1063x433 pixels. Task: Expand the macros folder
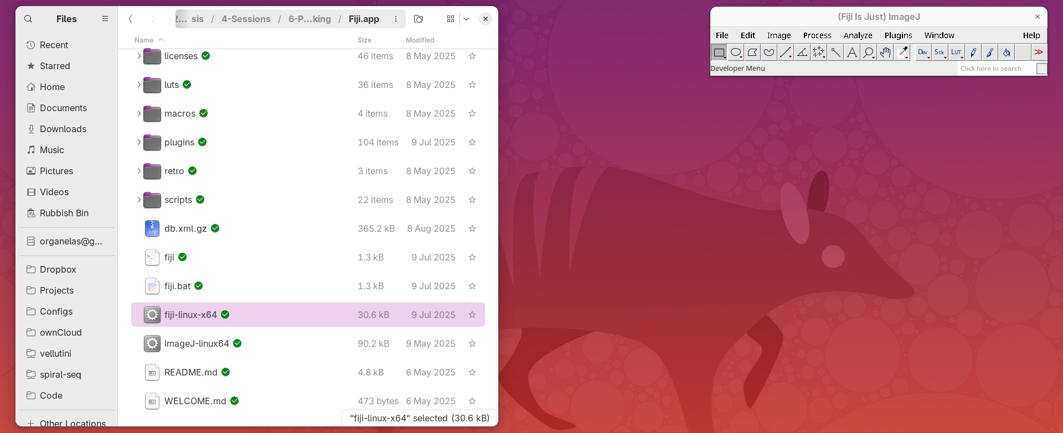point(139,113)
